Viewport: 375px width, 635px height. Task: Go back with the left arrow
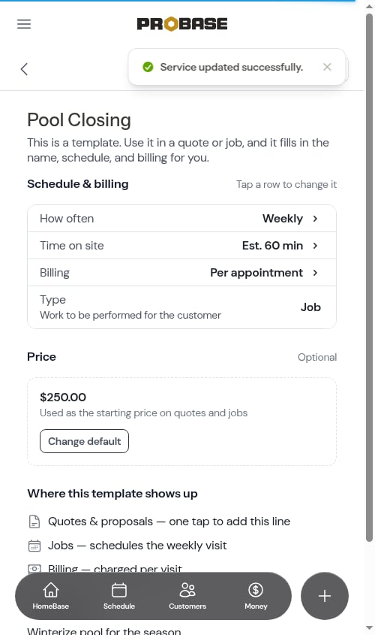click(24, 69)
